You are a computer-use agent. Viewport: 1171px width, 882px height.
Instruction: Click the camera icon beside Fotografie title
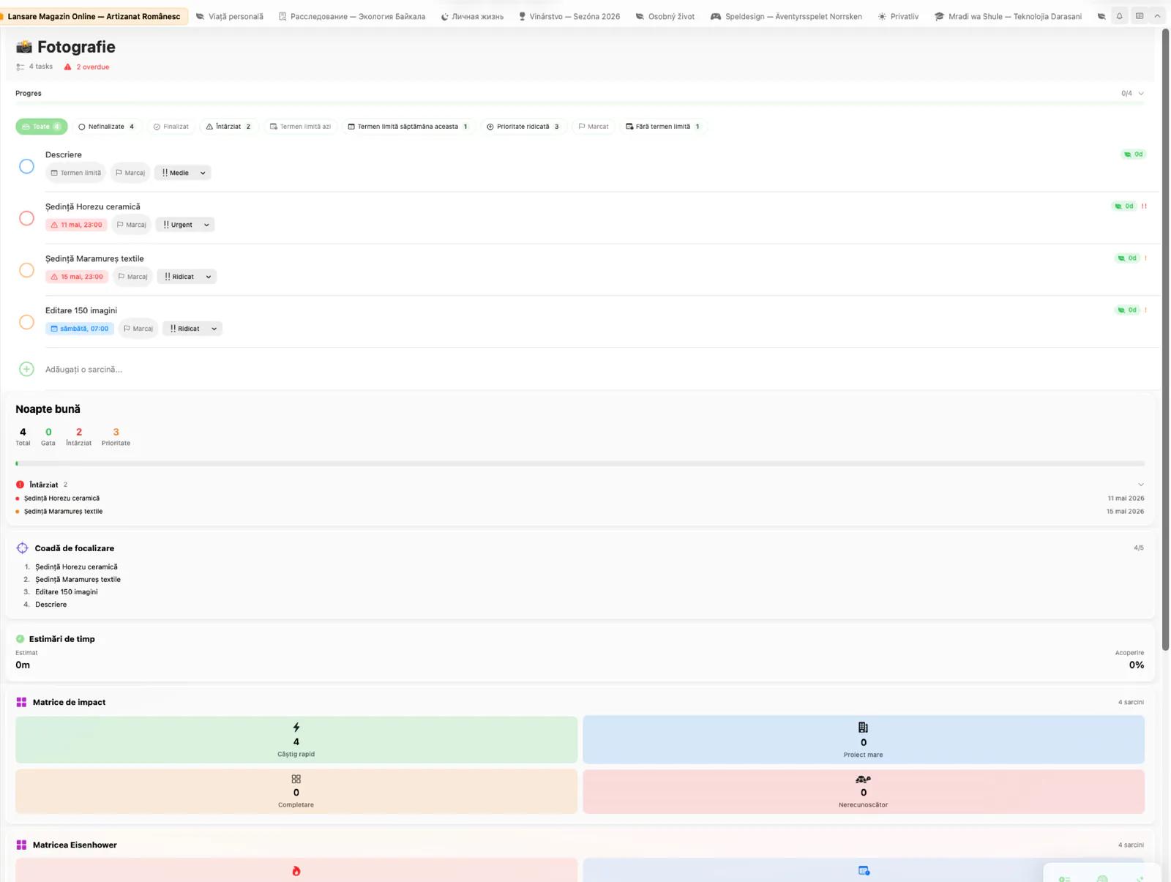pos(24,47)
